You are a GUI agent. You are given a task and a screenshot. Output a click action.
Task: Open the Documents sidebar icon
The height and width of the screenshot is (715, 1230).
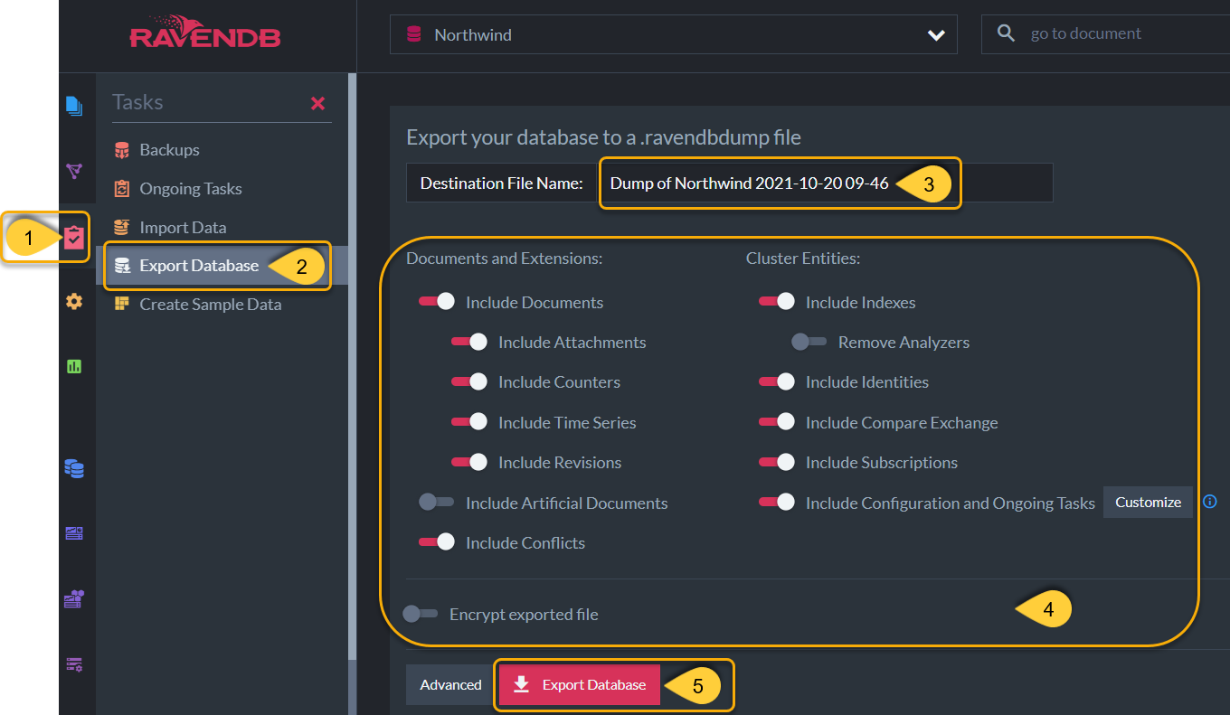(74, 106)
